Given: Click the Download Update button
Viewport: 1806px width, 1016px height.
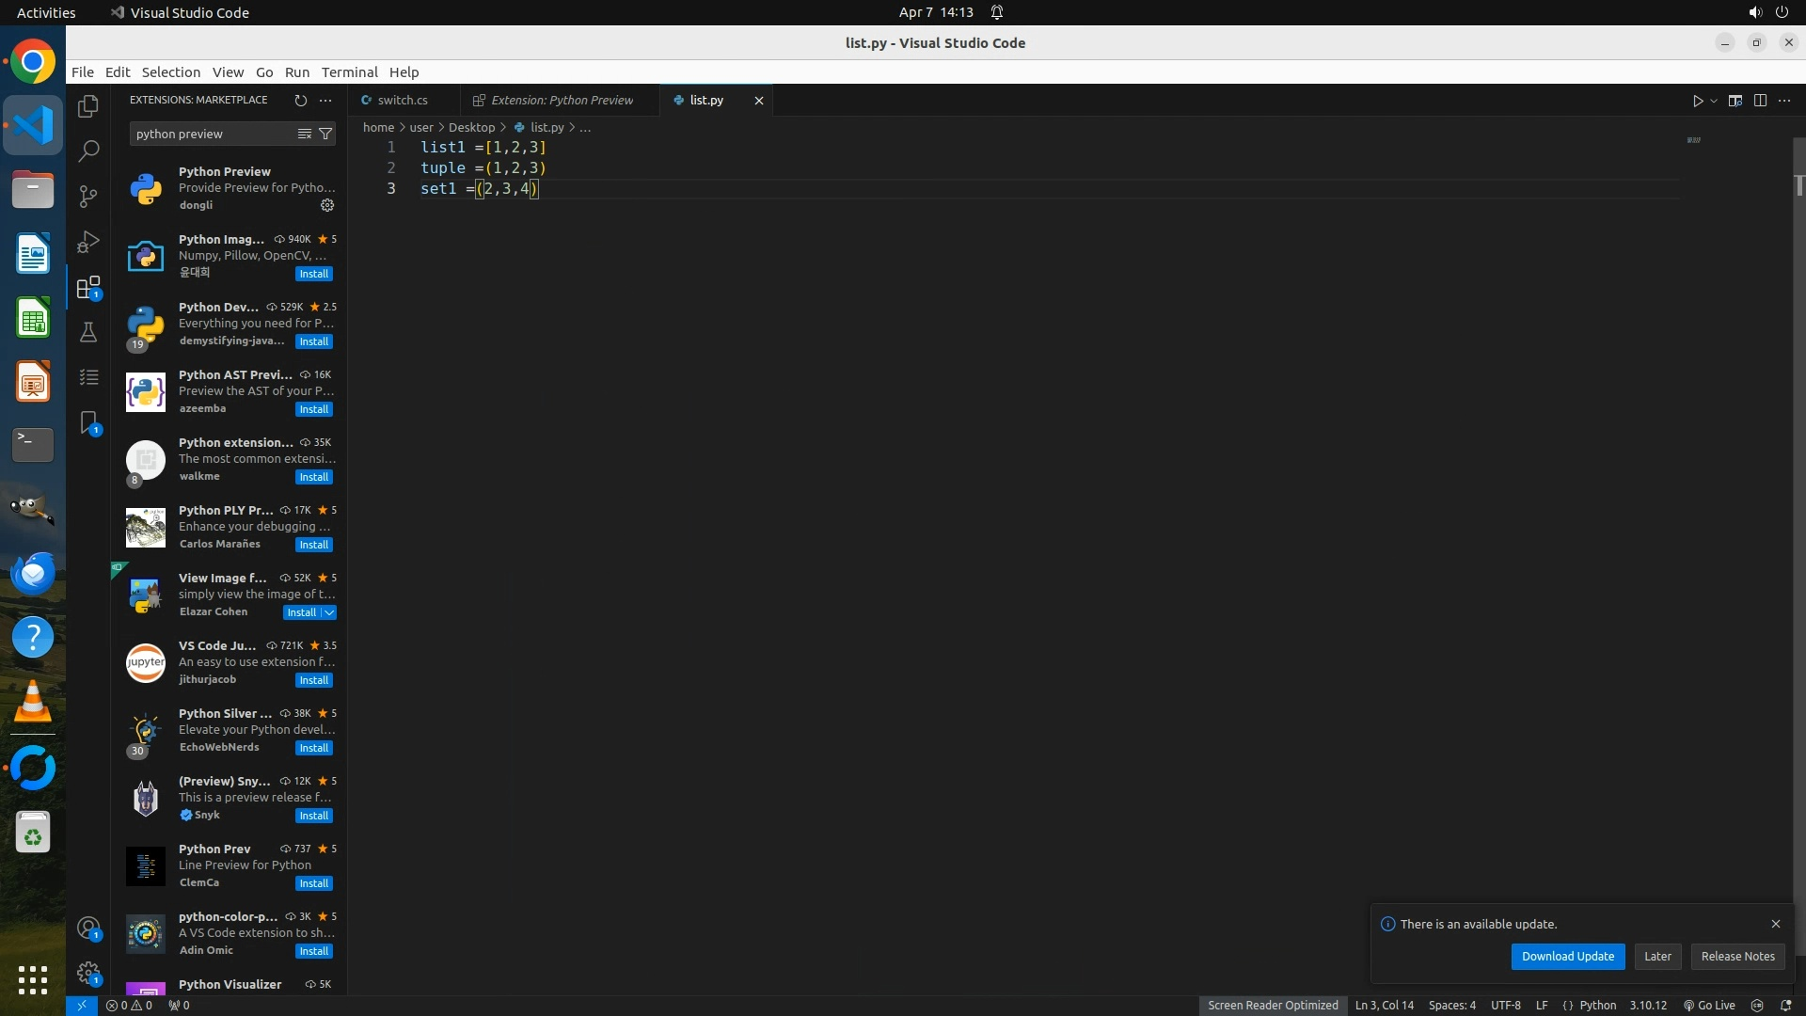Looking at the screenshot, I should 1567,956.
